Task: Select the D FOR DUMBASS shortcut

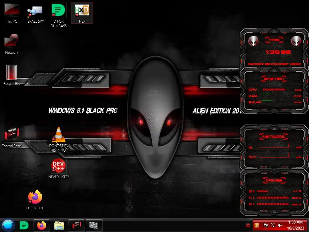Action: click(59, 15)
